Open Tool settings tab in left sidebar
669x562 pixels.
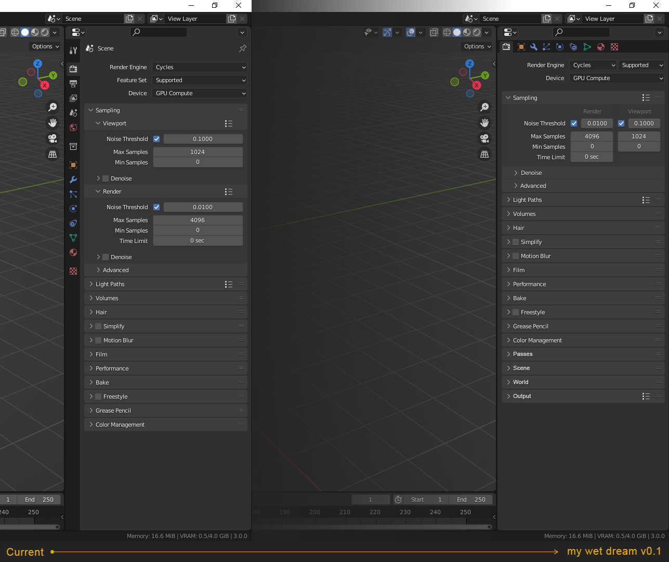click(x=73, y=50)
